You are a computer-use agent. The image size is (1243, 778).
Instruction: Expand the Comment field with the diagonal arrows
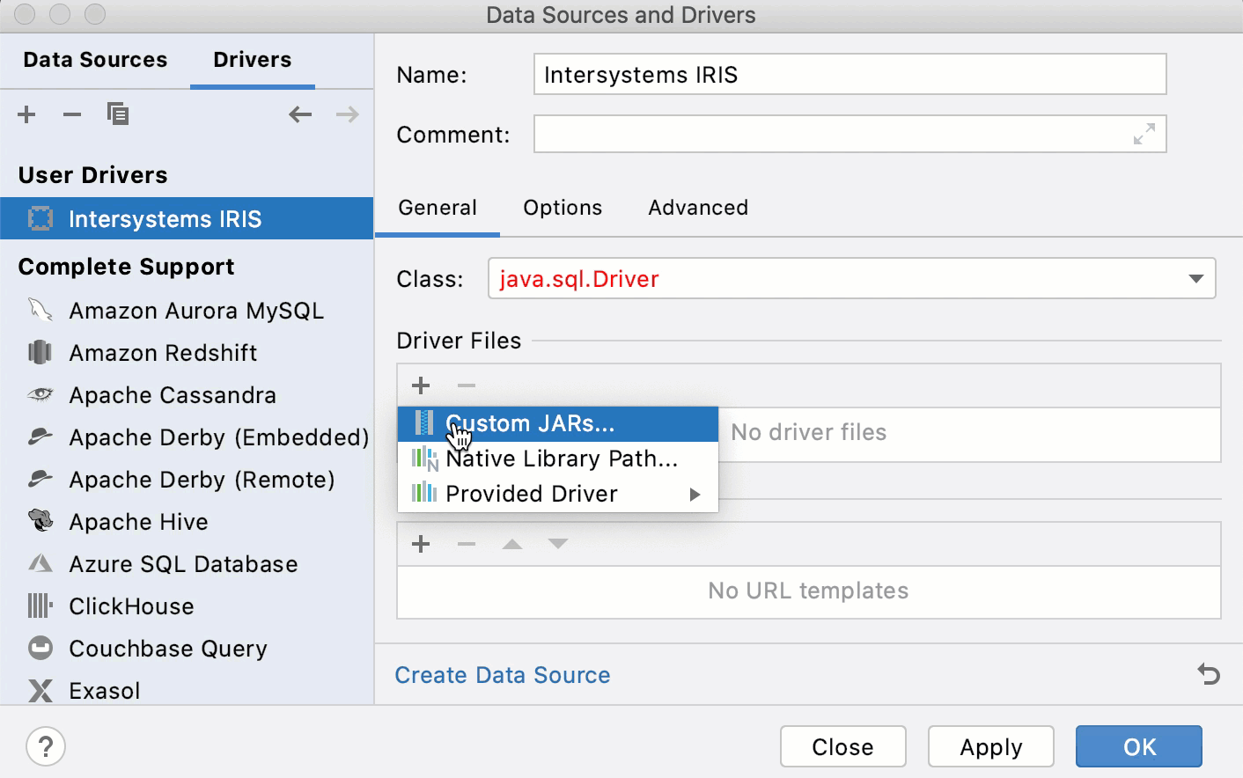click(1144, 134)
